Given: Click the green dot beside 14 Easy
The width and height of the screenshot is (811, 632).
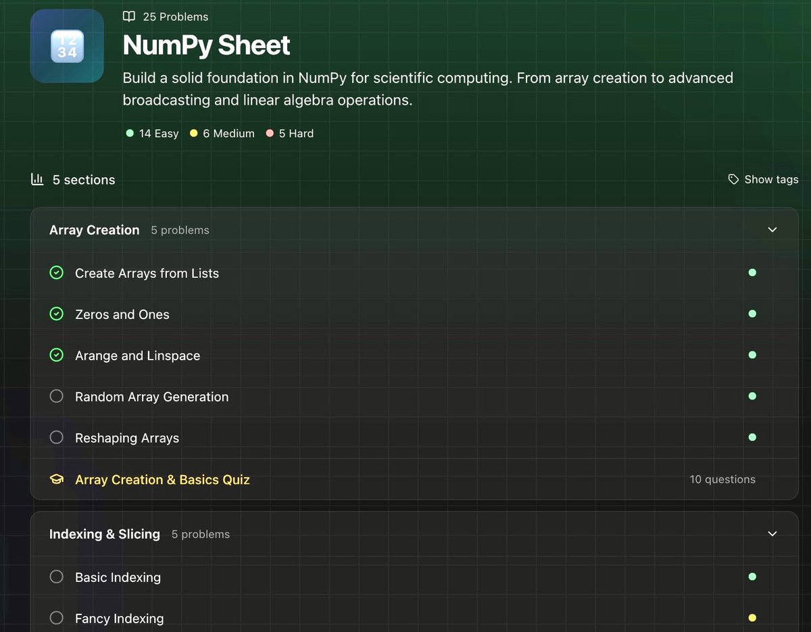Looking at the screenshot, I should coord(130,133).
